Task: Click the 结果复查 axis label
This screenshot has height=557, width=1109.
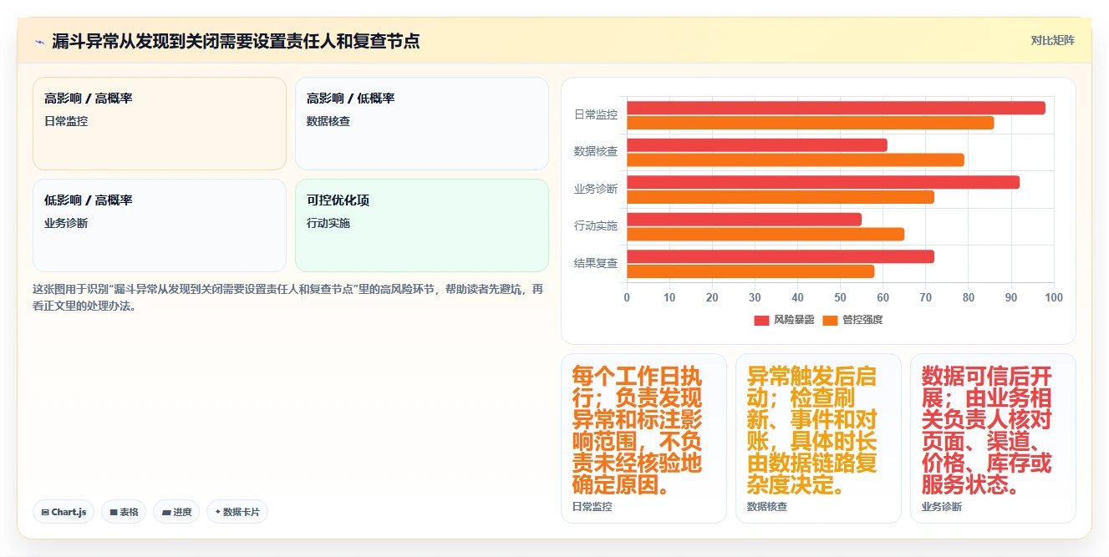Action: 596,264
